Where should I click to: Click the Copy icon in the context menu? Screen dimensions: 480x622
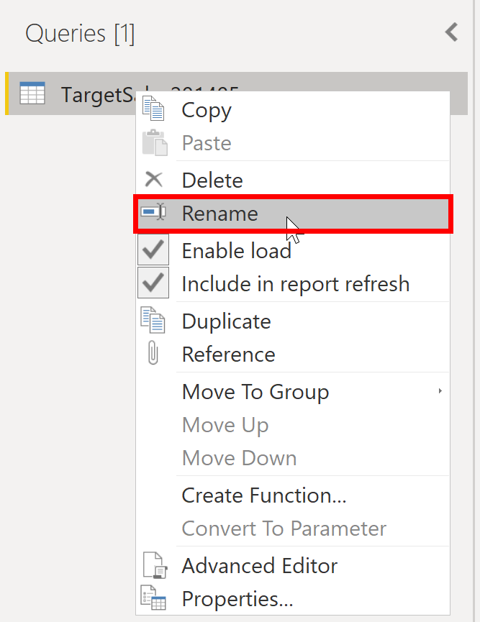153,109
